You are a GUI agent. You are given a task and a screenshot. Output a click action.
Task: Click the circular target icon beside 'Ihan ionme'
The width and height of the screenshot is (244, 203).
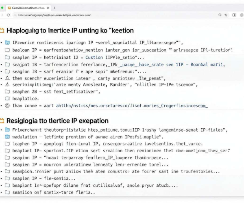pyautogui.click(x=7, y=106)
